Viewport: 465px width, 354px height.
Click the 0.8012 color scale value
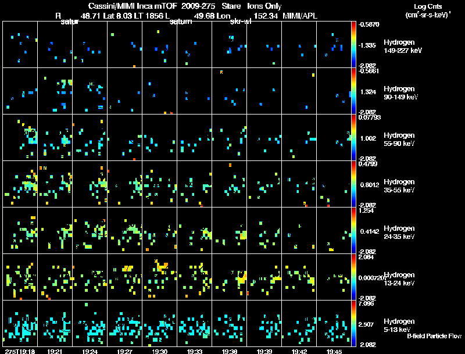point(370,185)
